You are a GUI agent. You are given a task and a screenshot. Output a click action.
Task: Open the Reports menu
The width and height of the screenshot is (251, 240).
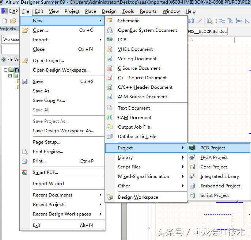(x=148, y=11)
